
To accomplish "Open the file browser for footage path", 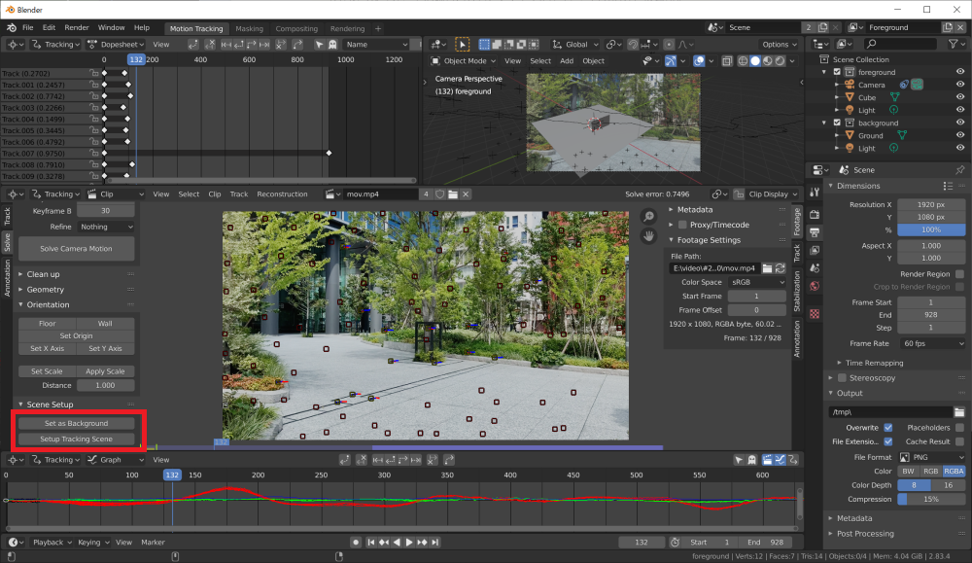I will [x=767, y=267].
